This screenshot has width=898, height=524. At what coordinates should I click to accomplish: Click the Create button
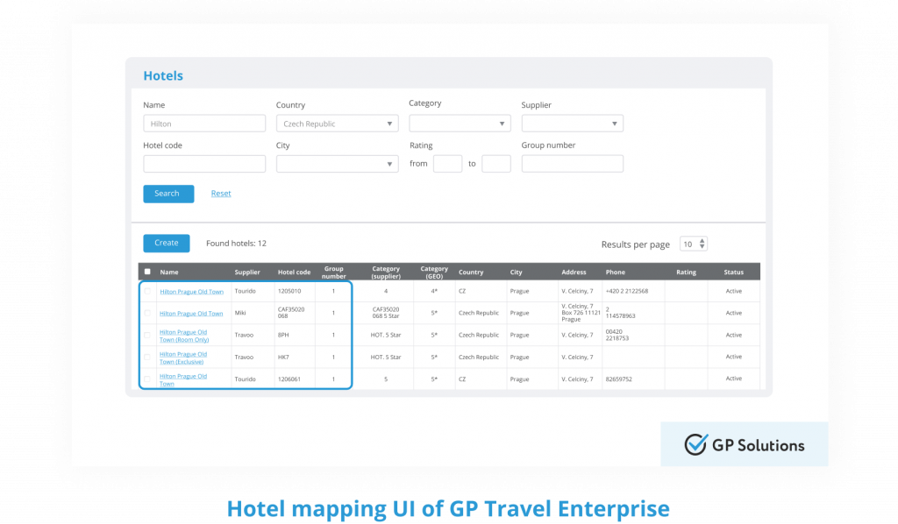(x=166, y=243)
